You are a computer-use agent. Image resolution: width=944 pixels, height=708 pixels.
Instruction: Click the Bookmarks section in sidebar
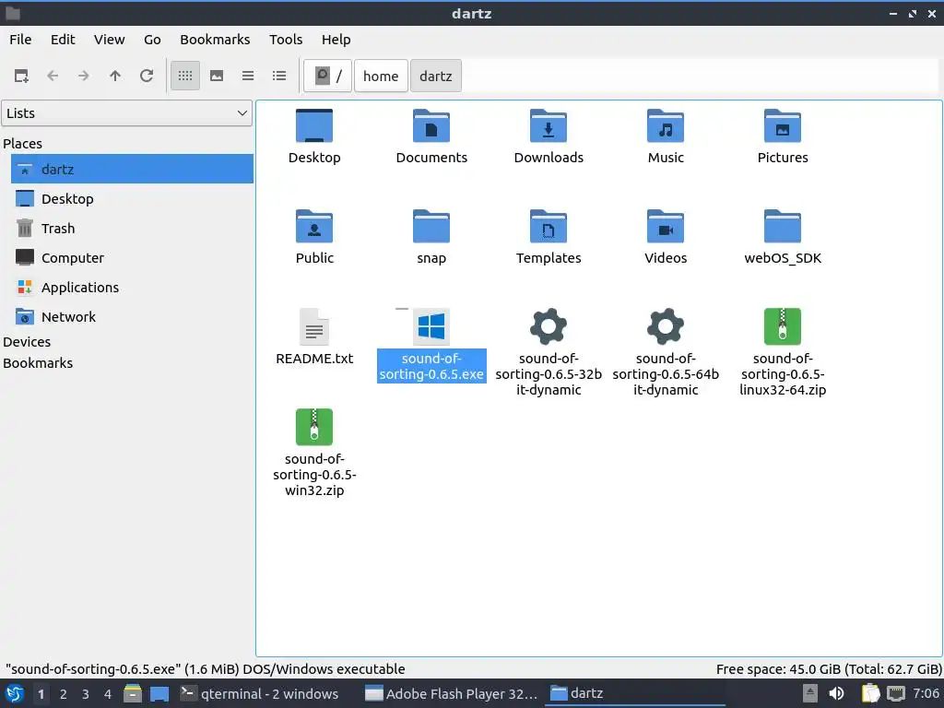click(x=38, y=363)
